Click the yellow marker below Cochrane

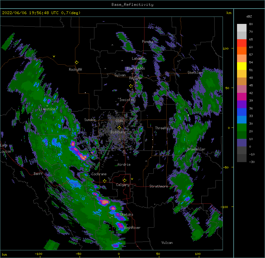pos(105,181)
